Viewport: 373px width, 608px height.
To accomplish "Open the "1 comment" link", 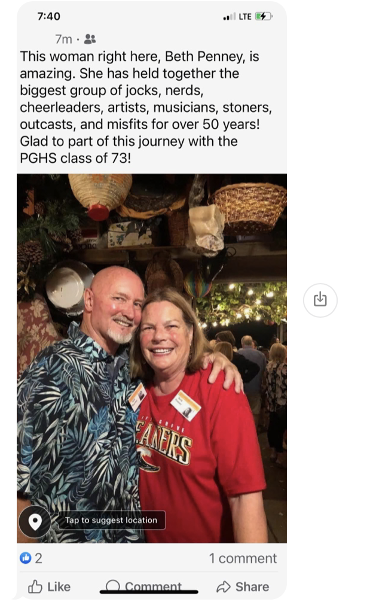I will click(x=243, y=558).
